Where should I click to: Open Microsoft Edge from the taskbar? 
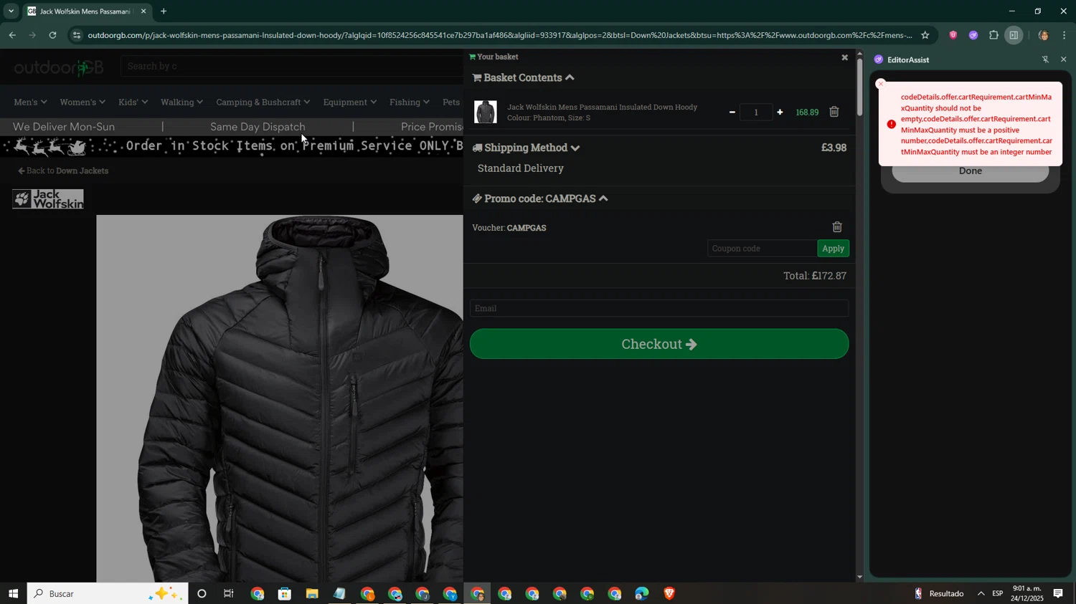[x=641, y=593]
